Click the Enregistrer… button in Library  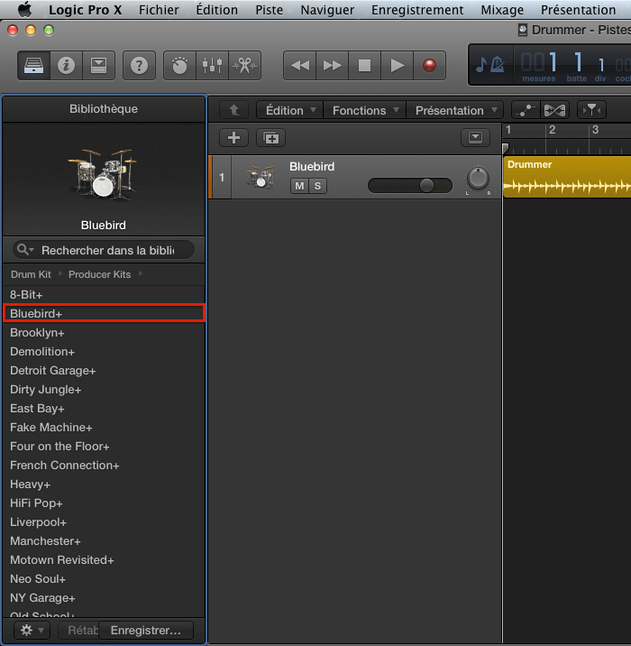[x=146, y=630]
